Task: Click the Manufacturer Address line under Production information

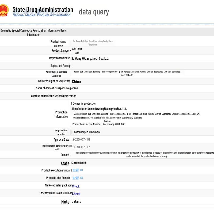Action: click(137, 114)
